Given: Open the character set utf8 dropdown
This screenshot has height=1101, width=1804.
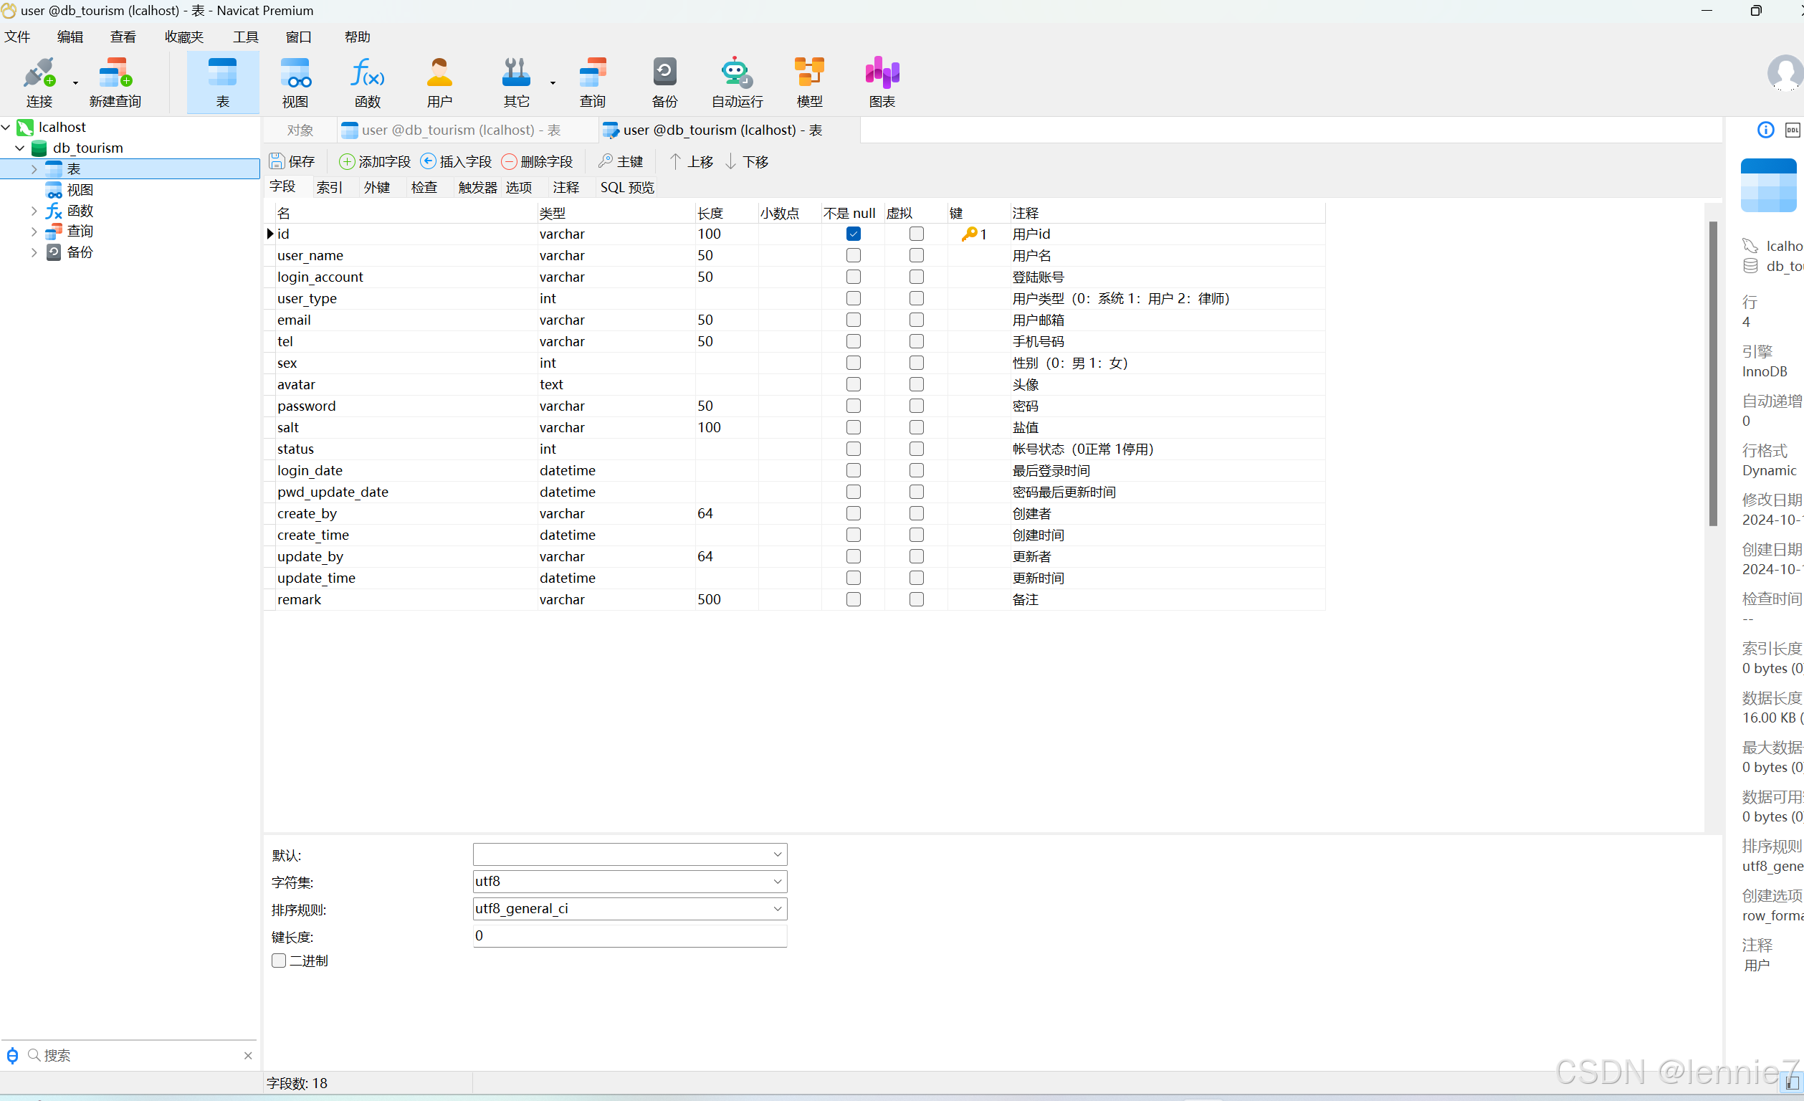Looking at the screenshot, I should pos(777,882).
